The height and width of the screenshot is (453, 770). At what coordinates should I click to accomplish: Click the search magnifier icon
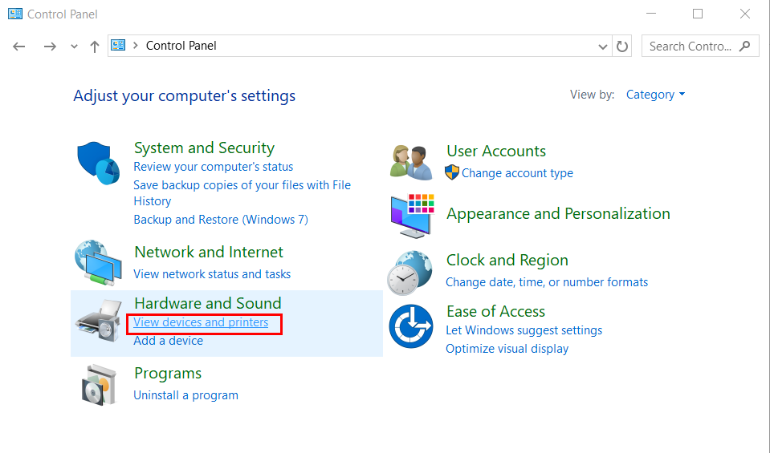point(744,46)
